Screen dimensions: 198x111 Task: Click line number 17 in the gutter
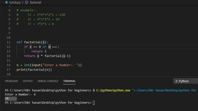(8, 70)
